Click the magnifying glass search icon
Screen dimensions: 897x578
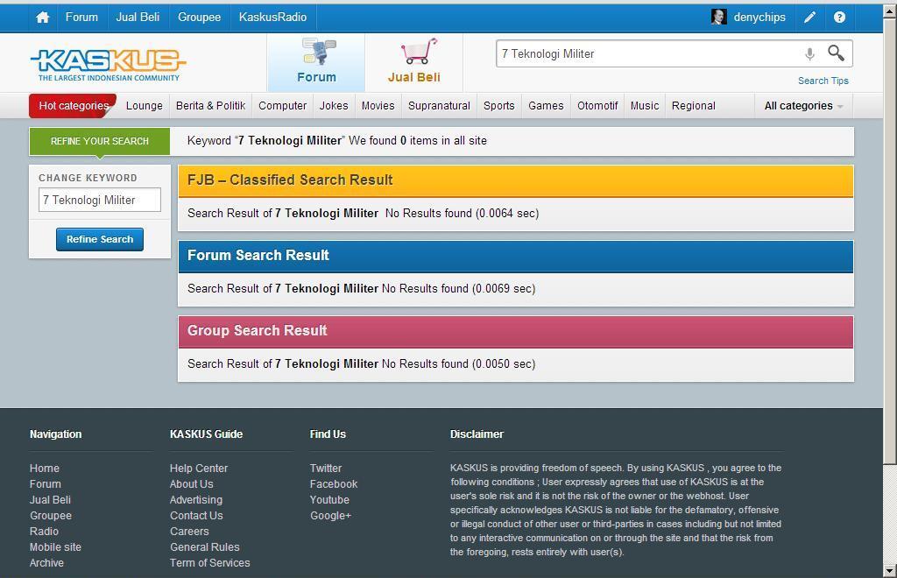pos(836,53)
